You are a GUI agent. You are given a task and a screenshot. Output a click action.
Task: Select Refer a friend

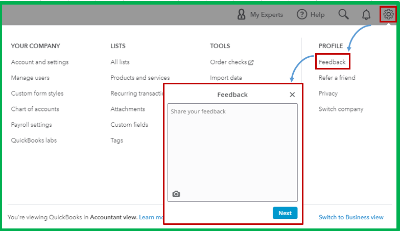pos(337,78)
